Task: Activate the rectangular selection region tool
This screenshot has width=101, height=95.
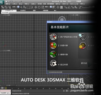Action: pos(28,7)
